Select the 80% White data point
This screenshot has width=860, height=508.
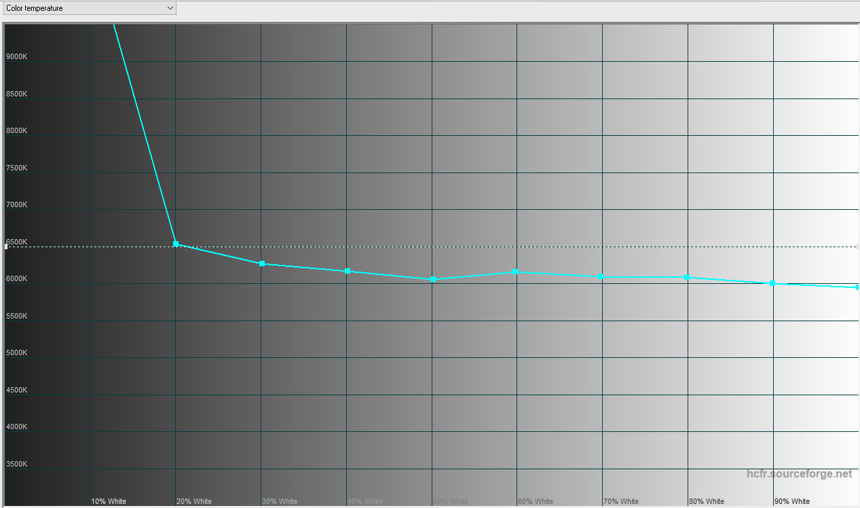pos(687,276)
